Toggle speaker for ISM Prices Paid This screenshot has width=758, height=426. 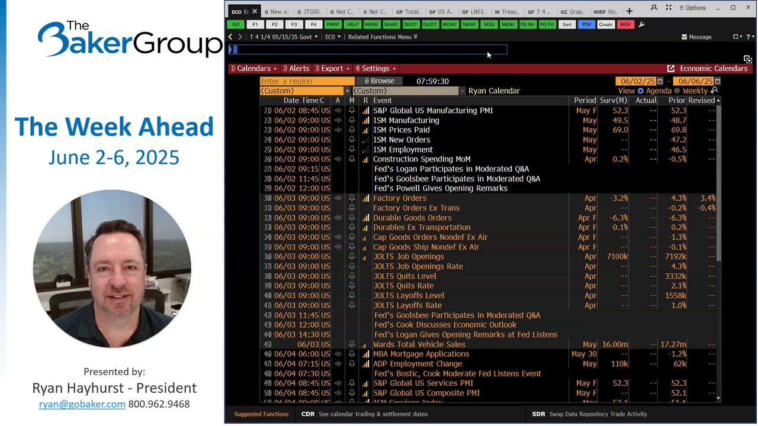pos(338,130)
